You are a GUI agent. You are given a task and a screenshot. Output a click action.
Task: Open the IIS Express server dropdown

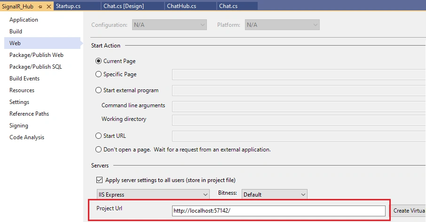click(x=153, y=195)
